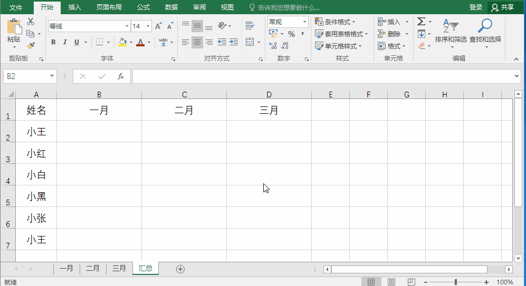526x286 pixels.
Task: Open the 一月 worksheet tab
Action: (66, 268)
